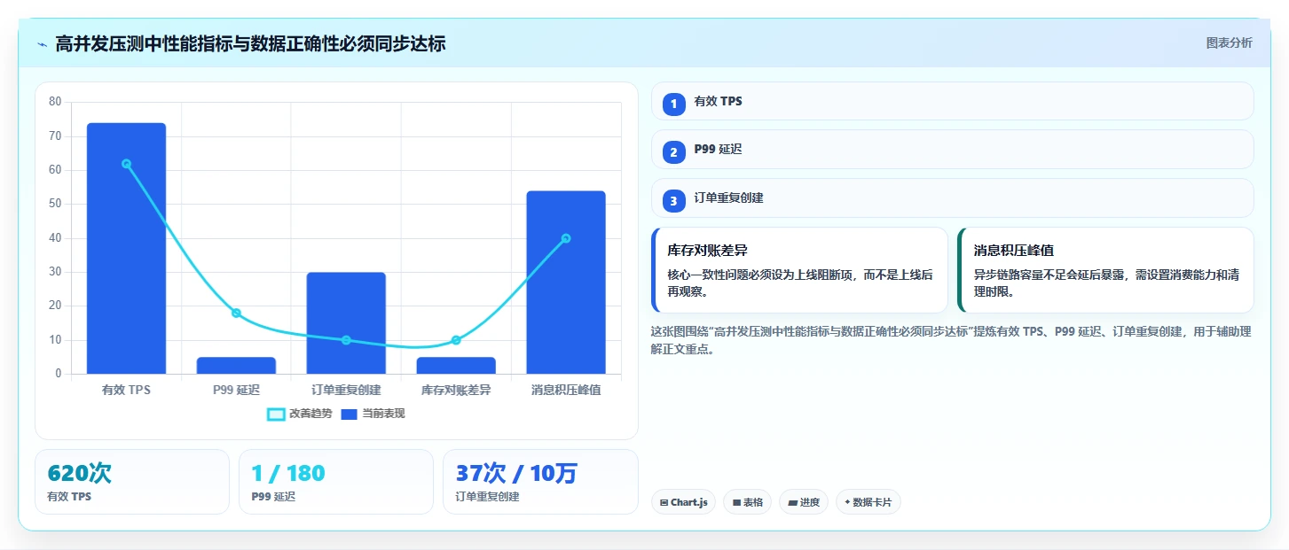The image size is (1289, 550).
Task: Click the 620次 有效 TPS data card
Action: pos(132,482)
